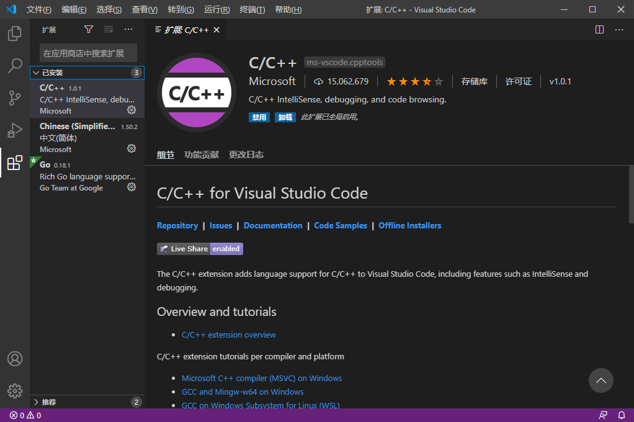This screenshot has height=422, width=634.
Task: Expand the recommended extensions section
Action: [x=35, y=402]
